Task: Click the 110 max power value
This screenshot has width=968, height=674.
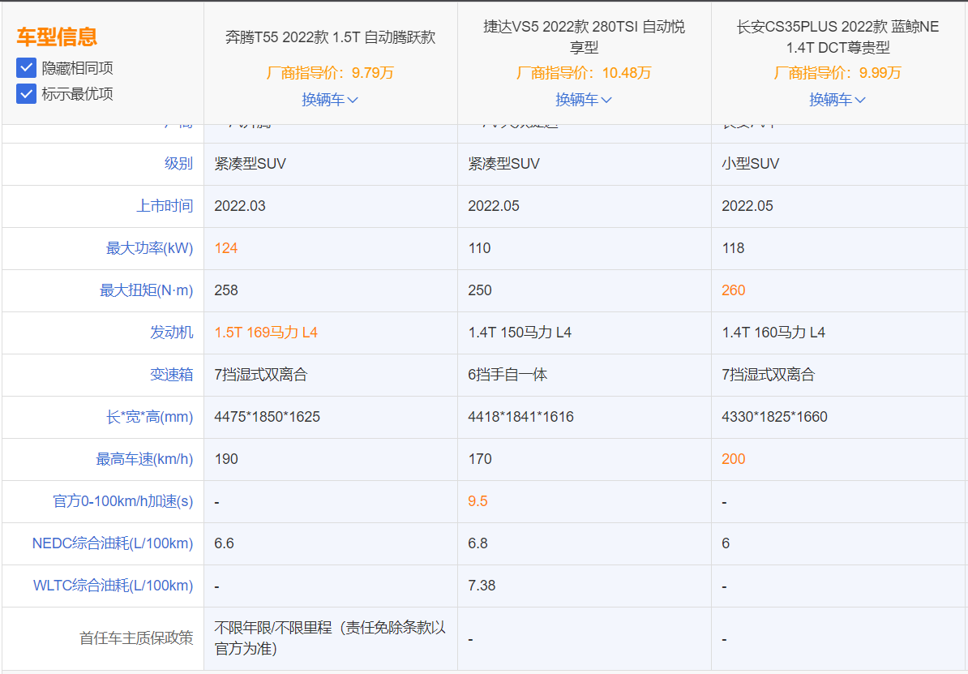Action: tap(479, 248)
